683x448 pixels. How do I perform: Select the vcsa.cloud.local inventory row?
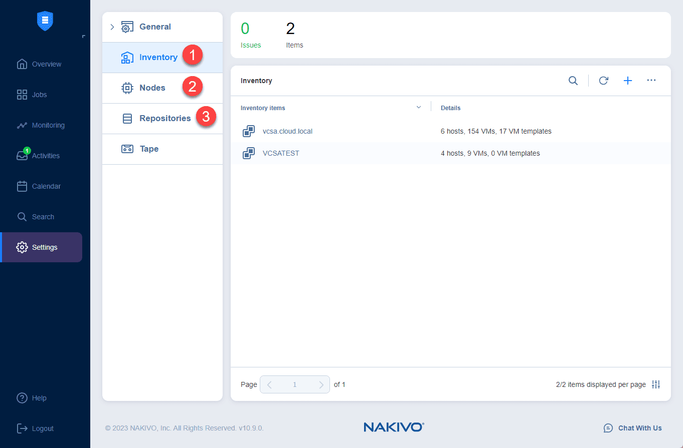(x=451, y=131)
